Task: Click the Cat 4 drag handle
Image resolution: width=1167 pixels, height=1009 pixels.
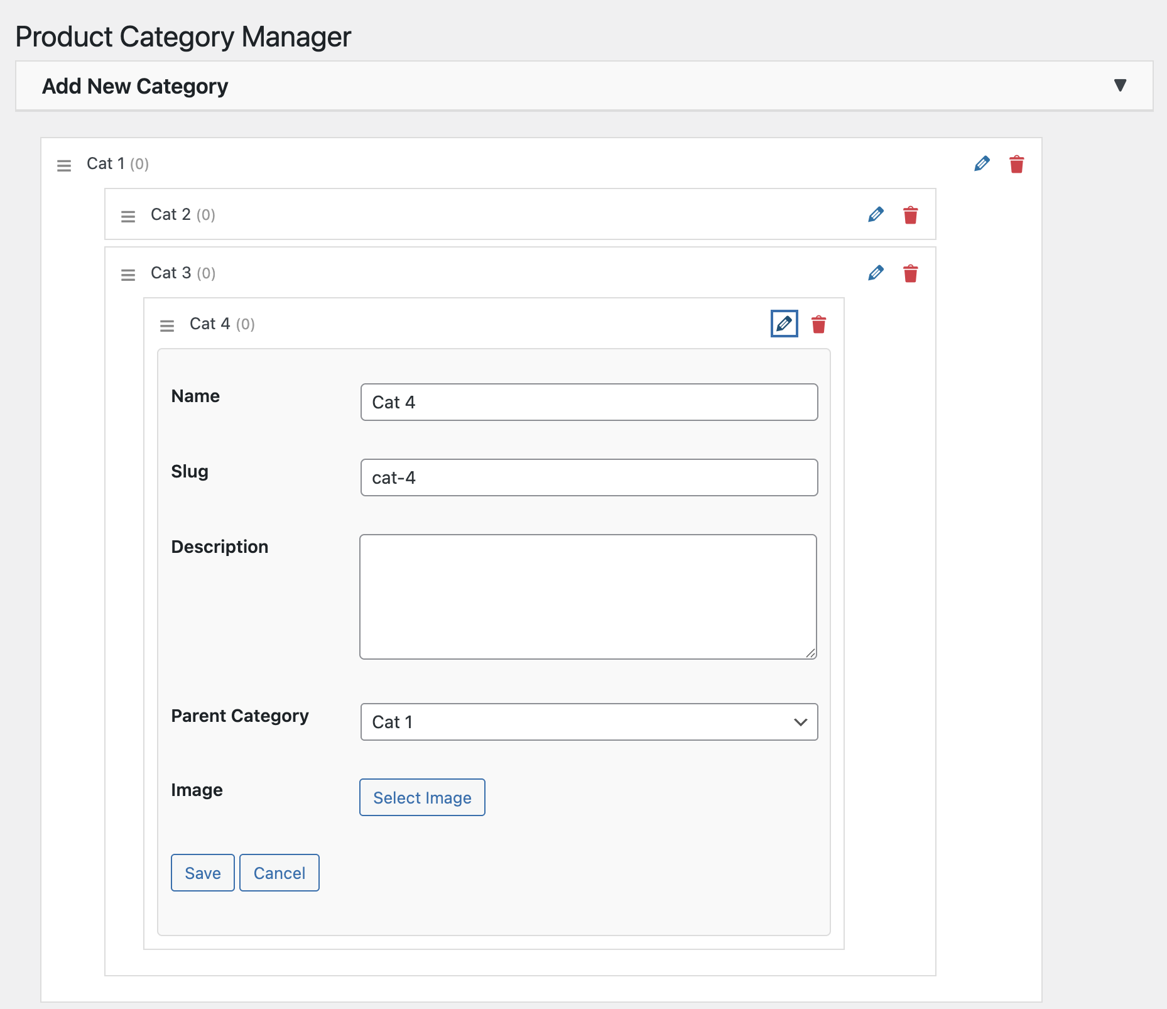Action: click(x=167, y=326)
